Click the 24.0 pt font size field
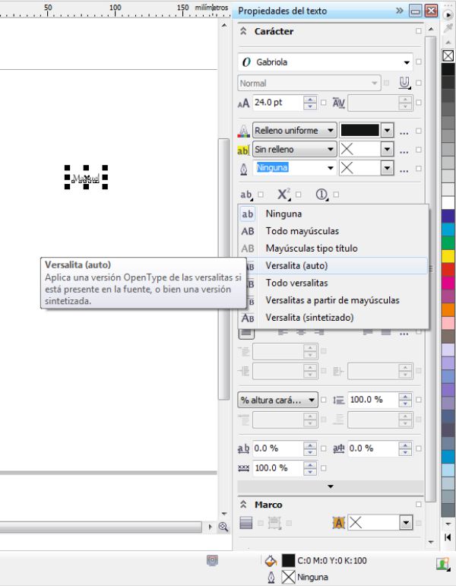456x586 pixels. click(x=277, y=103)
